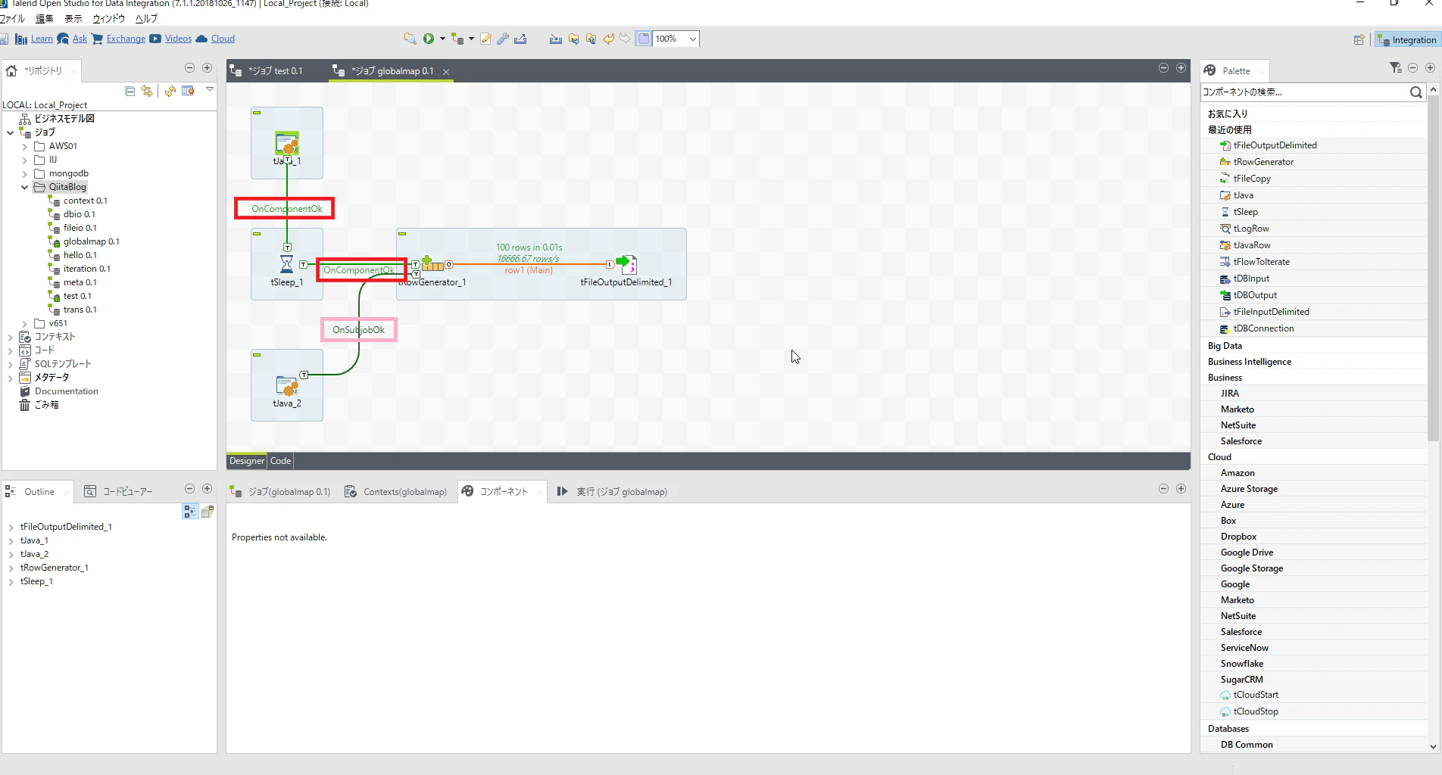
Task: Open the pencil edit-properties toolbar icon
Action: click(485, 39)
